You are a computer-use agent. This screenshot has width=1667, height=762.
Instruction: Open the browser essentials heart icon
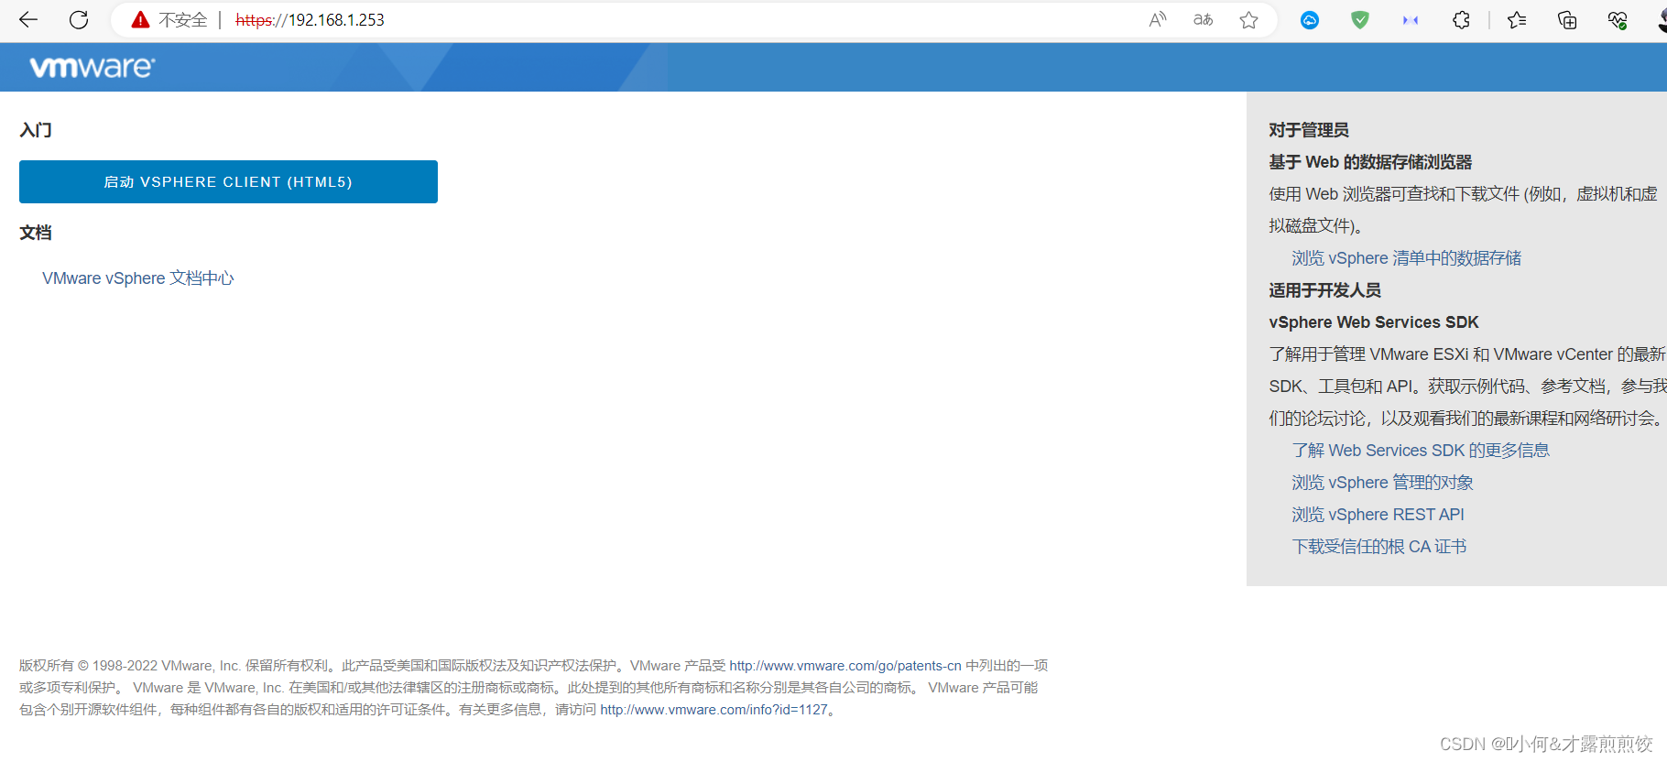point(1618,20)
